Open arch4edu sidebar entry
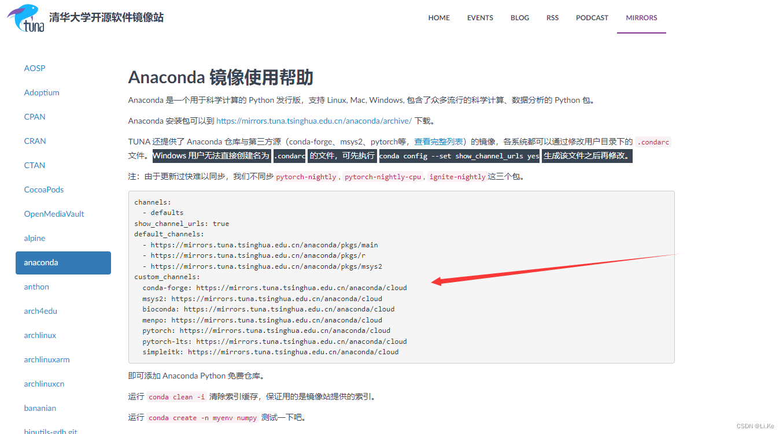 [x=40, y=311]
